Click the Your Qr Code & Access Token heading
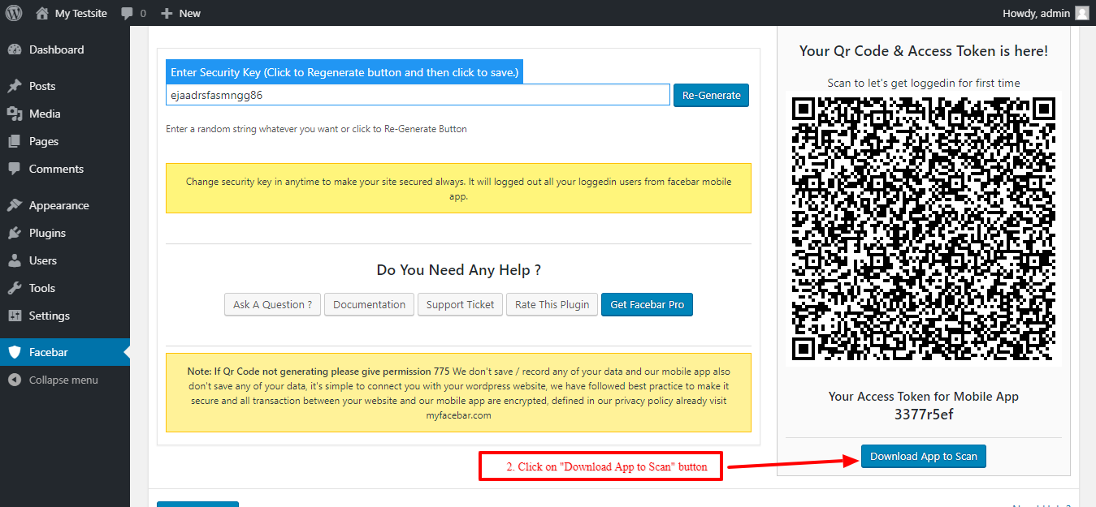 coord(924,50)
